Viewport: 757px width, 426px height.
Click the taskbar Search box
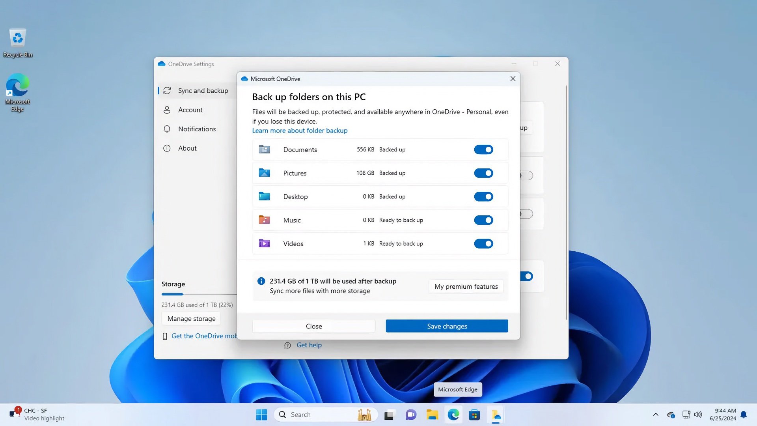pyautogui.click(x=326, y=415)
